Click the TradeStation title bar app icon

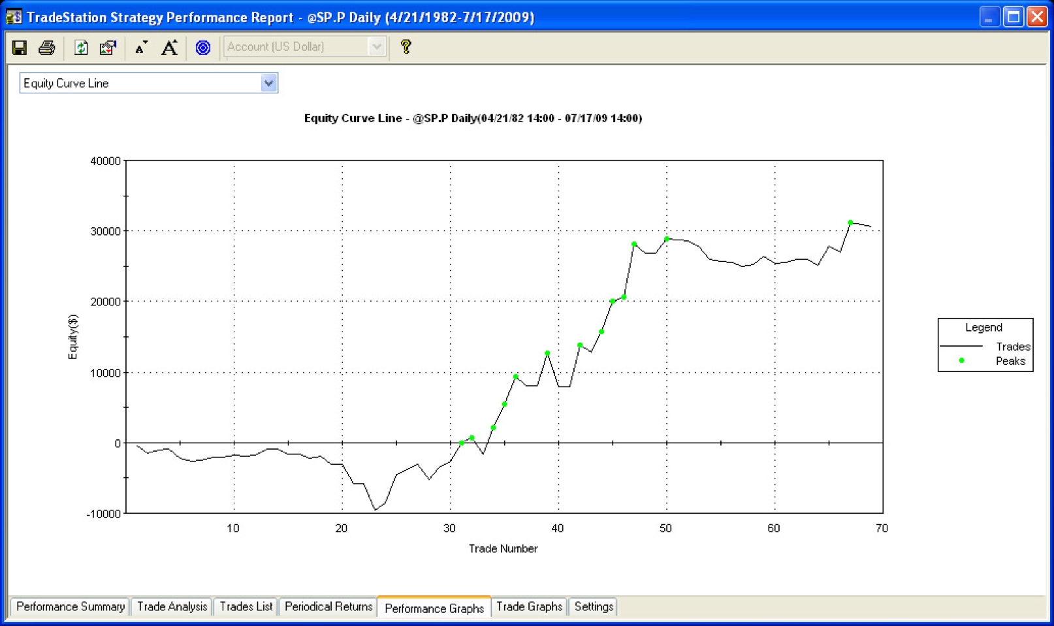[14, 17]
